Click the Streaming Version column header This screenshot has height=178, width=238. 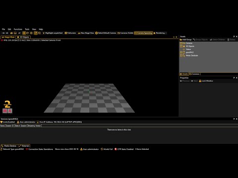34,126
